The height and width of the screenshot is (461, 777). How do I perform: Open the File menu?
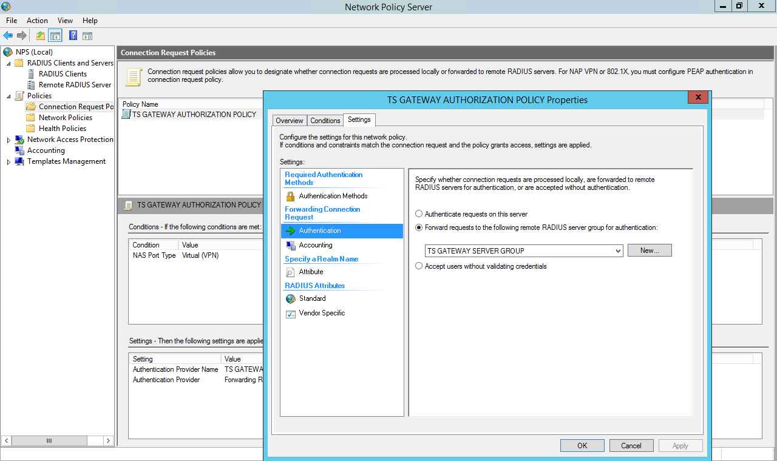pyautogui.click(x=12, y=21)
